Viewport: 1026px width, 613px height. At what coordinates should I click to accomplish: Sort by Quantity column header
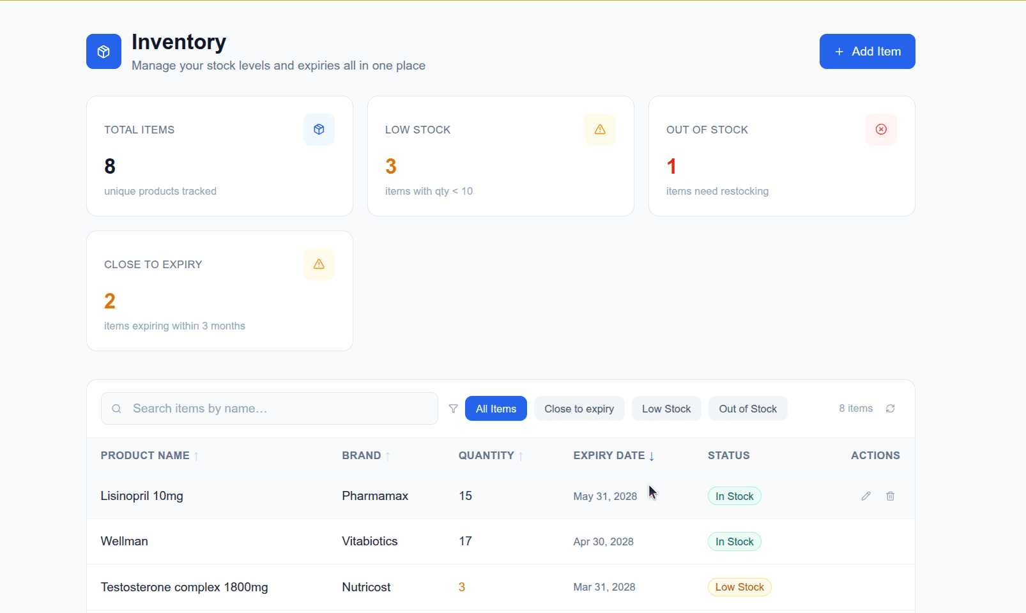[491, 455]
